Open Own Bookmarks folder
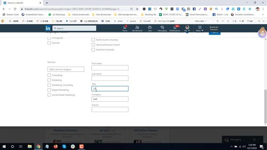 click(102, 15)
